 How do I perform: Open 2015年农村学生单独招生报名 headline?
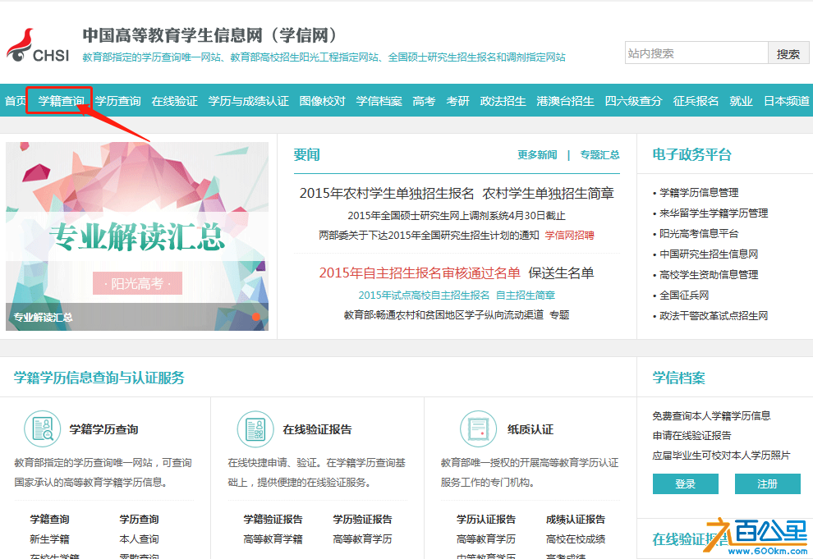(x=387, y=193)
